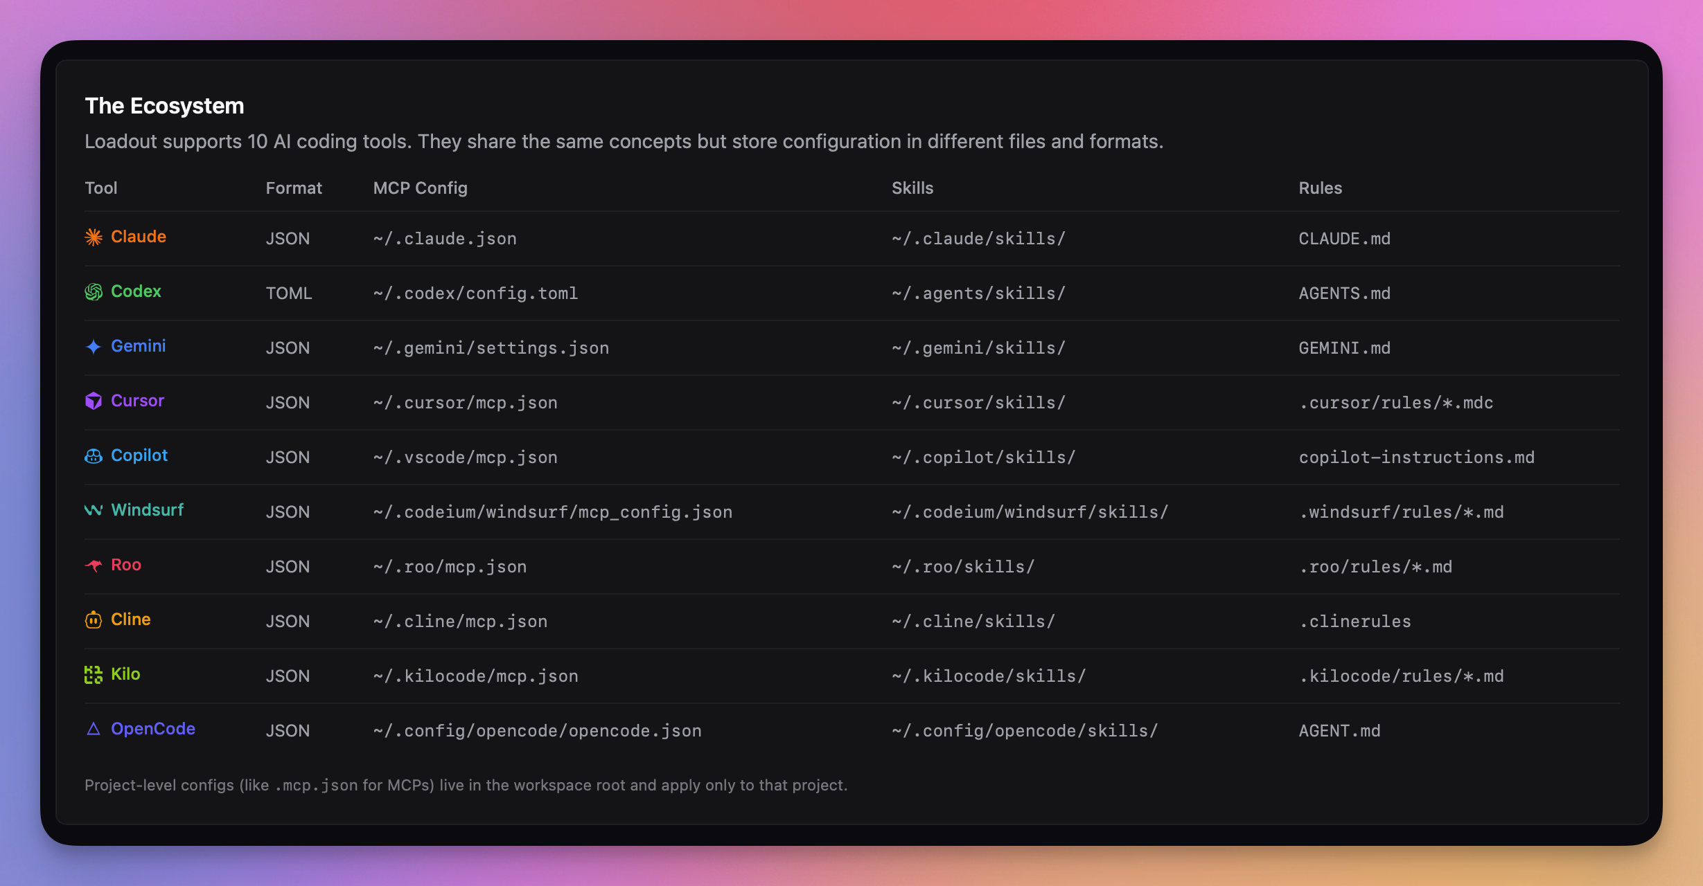Select the Rules column header
This screenshot has height=886, width=1703.
pyautogui.click(x=1319, y=188)
